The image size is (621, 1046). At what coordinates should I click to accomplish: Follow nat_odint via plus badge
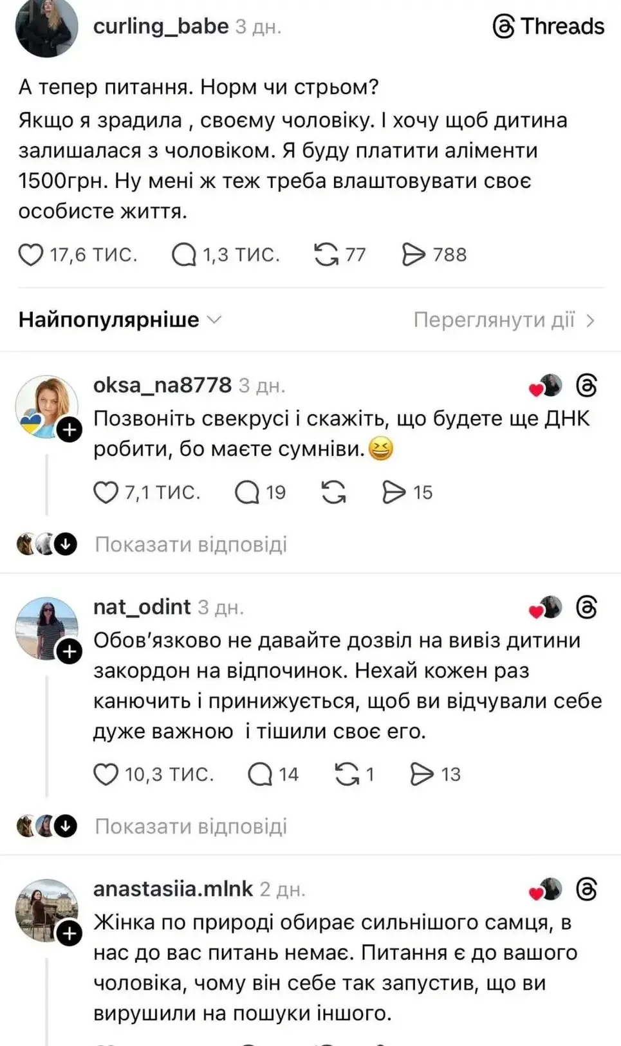70,651
